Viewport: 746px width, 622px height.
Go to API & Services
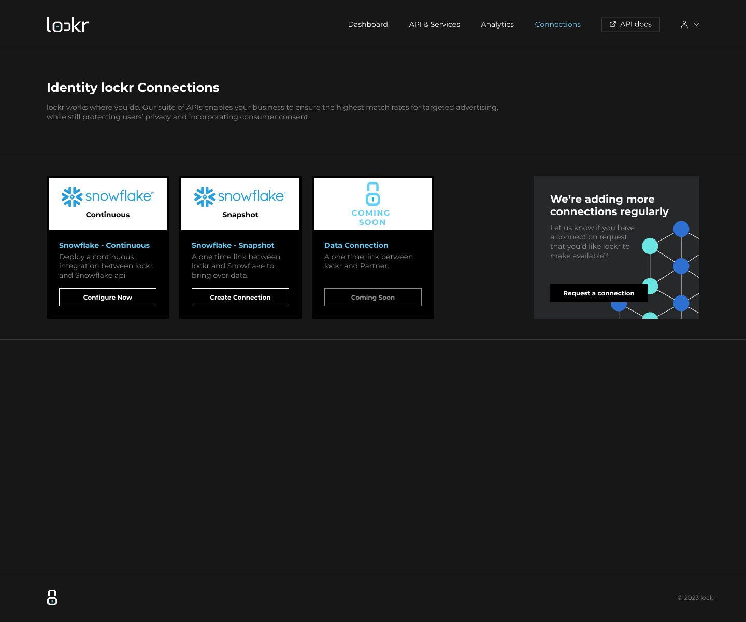tap(434, 24)
